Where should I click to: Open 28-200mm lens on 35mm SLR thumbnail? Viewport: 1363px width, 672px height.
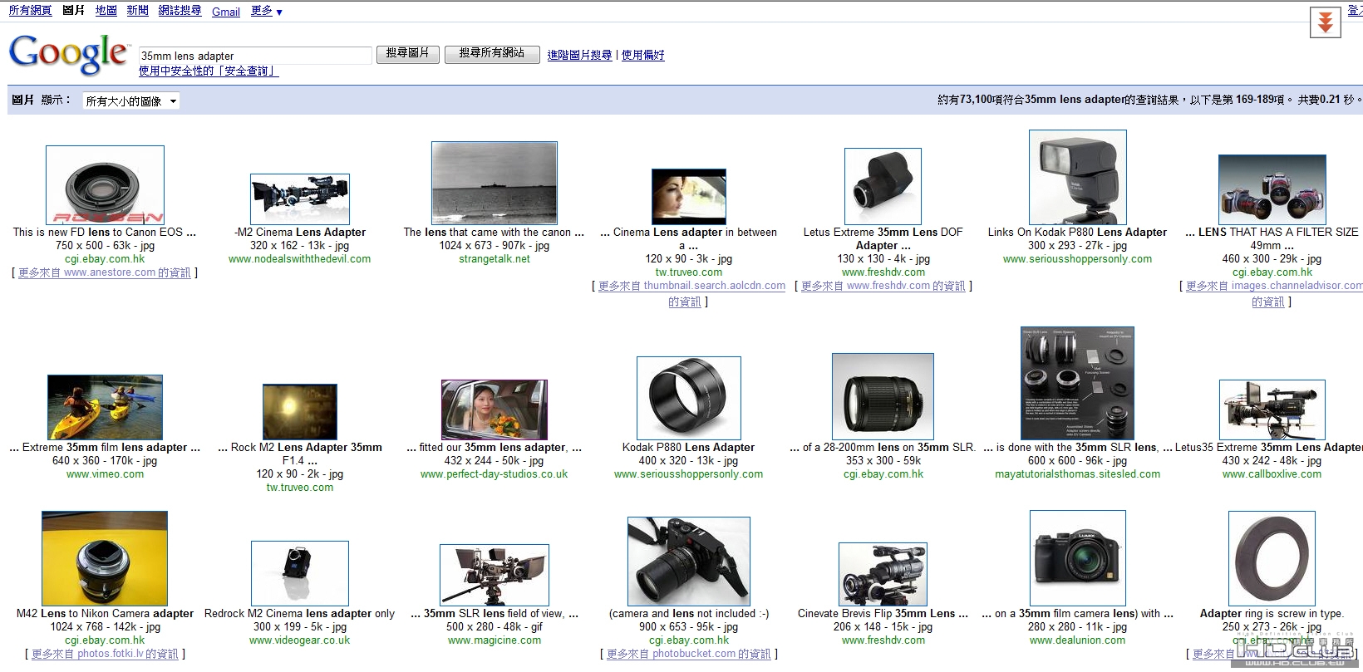[x=883, y=396]
